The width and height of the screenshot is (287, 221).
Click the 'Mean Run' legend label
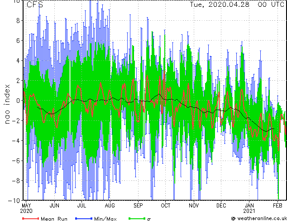point(54,219)
